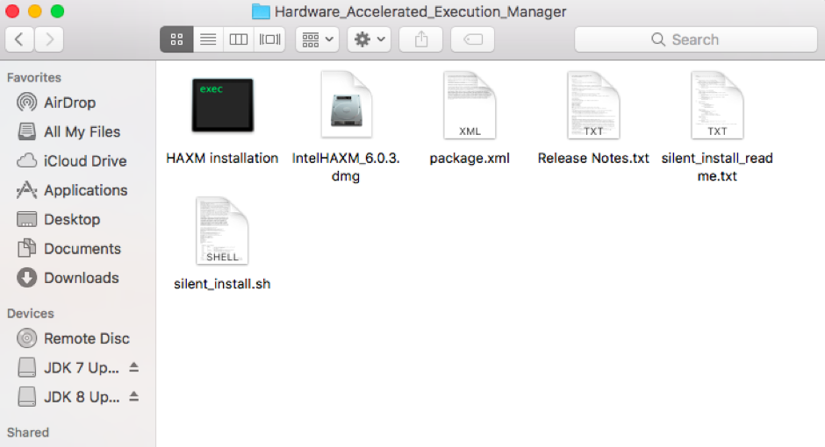Image resolution: width=825 pixels, height=447 pixels.
Task: Select the IntelHAXM_6.0.3.dmg disk image icon
Action: pos(346,105)
